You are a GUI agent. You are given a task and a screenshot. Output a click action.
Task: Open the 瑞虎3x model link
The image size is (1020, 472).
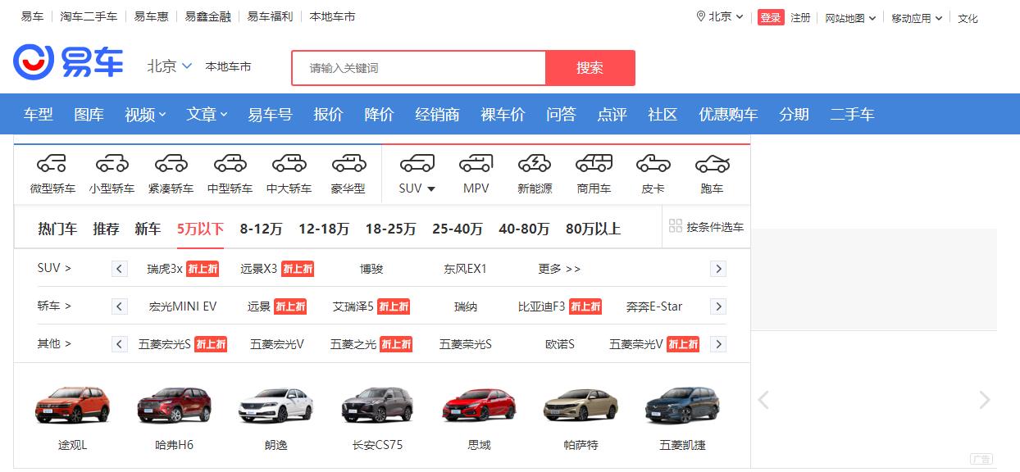pyautogui.click(x=165, y=269)
